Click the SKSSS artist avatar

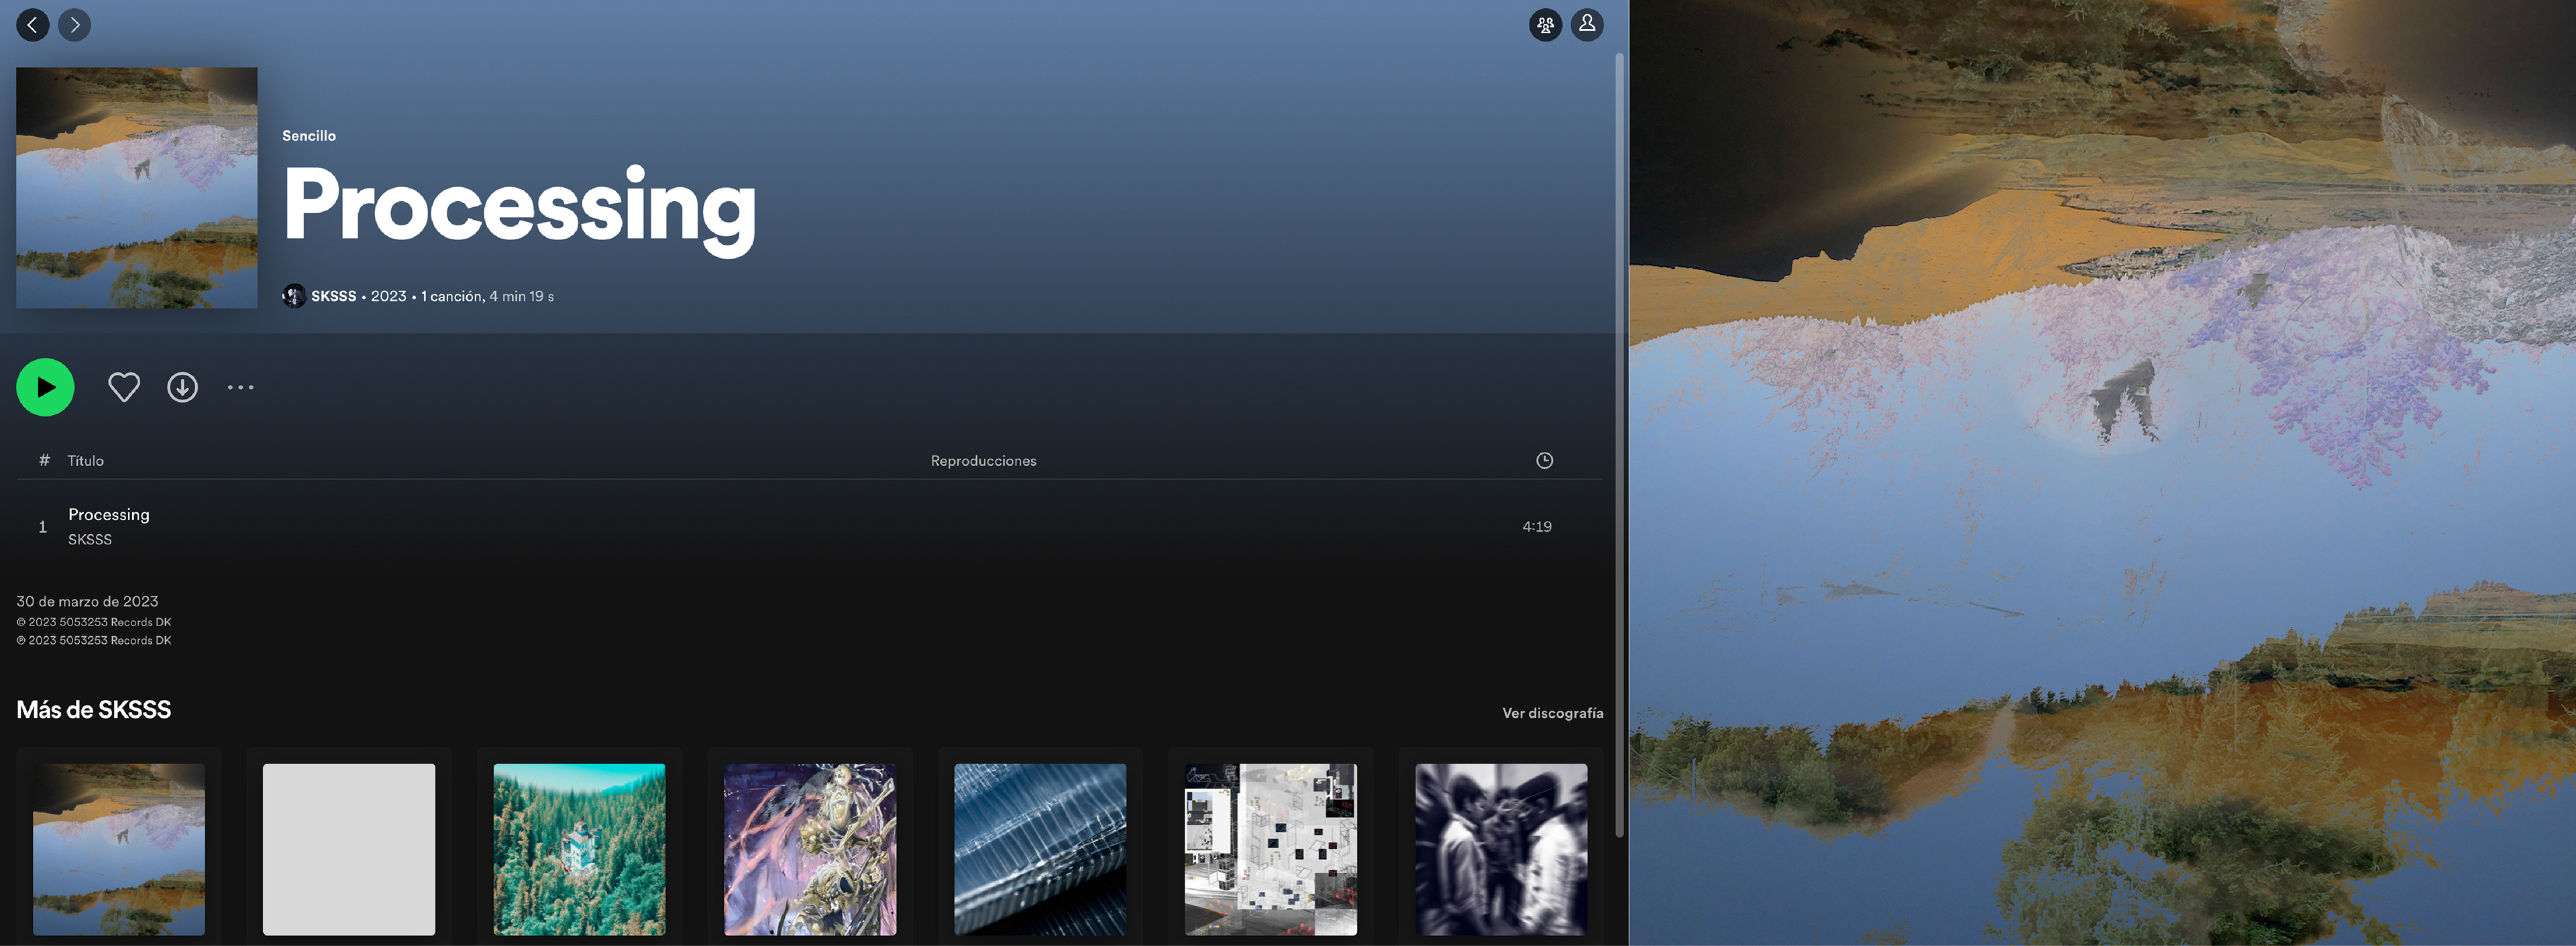pyautogui.click(x=293, y=296)
